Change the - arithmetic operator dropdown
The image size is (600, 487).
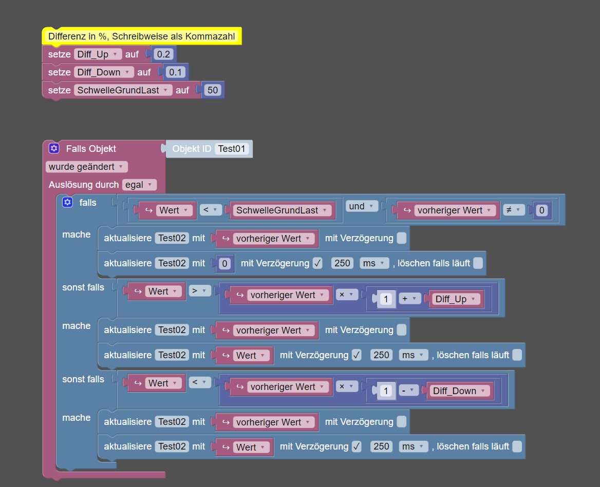(x=408, y=391)
